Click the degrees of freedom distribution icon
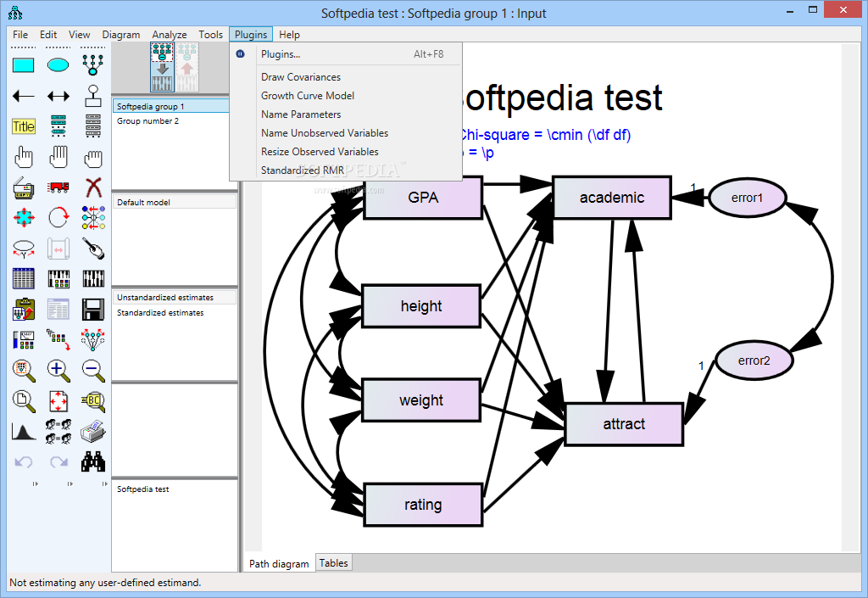The width and height of the screenshot is (868, 598). (23, 432)
